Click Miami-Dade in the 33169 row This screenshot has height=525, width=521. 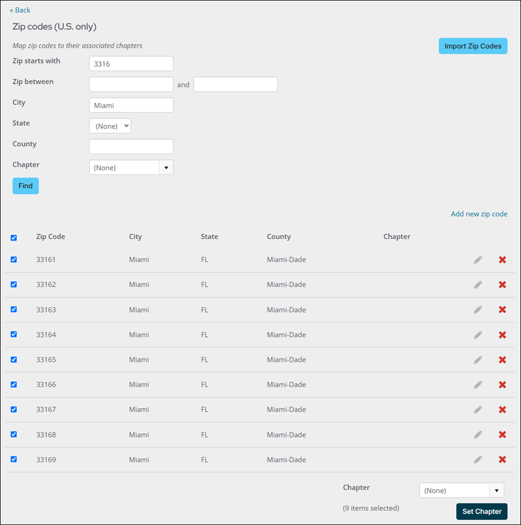click(x=286, y=460)
